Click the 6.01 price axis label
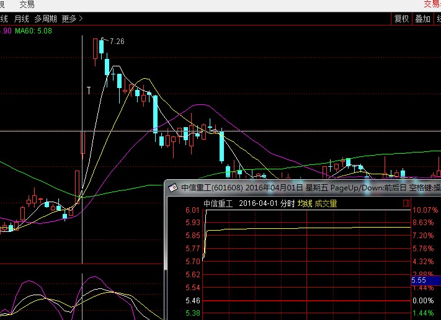This screenshot has height=320, width=441. tap(192, 210)
